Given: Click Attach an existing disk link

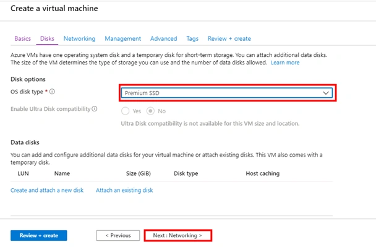Looking at the screenshot, I should 124,190.
